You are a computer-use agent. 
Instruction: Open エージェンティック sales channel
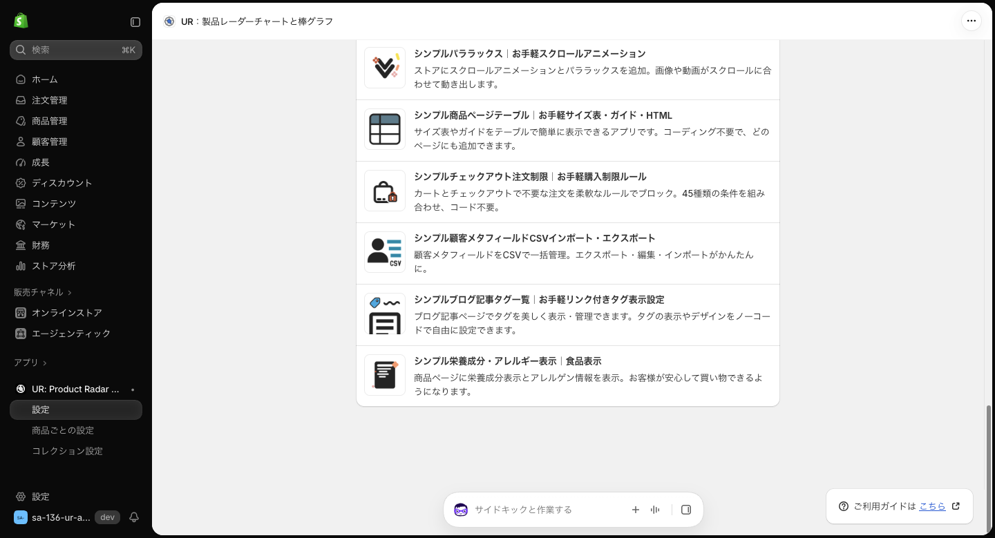76,334
